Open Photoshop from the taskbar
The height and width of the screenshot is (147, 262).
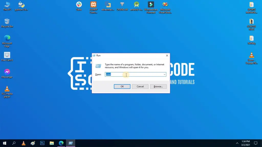point(42,143)
